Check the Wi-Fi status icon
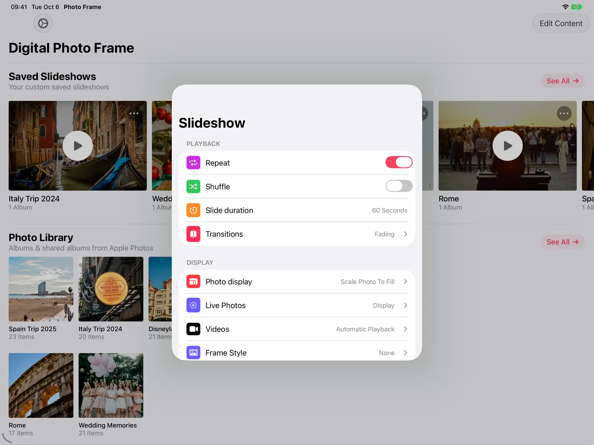This screenshot has width=594, height=445. click(x=565, y=7)
